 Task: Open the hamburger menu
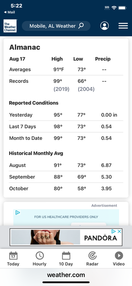point(123,26)
